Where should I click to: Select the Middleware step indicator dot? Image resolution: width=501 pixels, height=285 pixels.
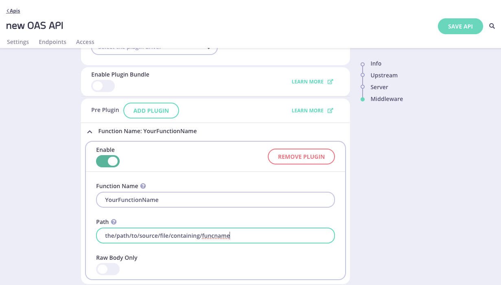[362, 99]
